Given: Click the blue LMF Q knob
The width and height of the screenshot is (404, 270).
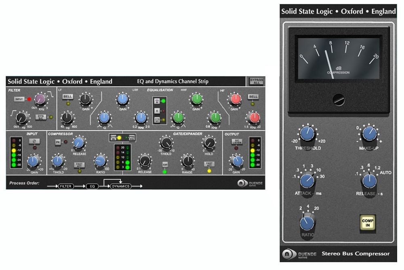Looking at the screenshot, I should tap(104, 118).
